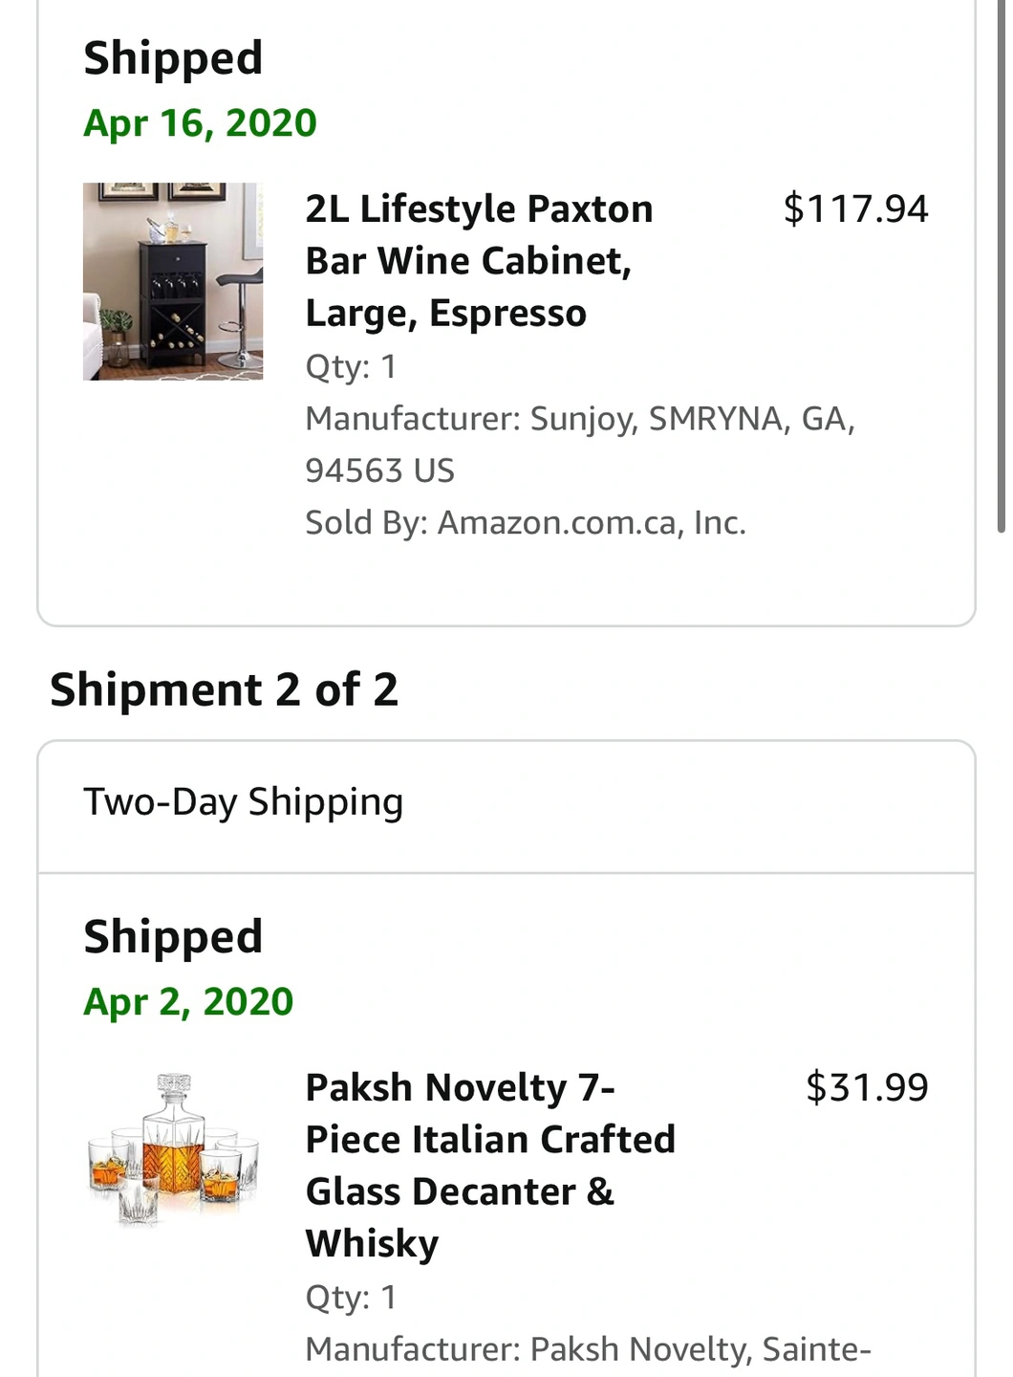Screen dimensions: 1013x1377
Task: Select the Apr 16, 2020 shipped date
Action: 200,123
